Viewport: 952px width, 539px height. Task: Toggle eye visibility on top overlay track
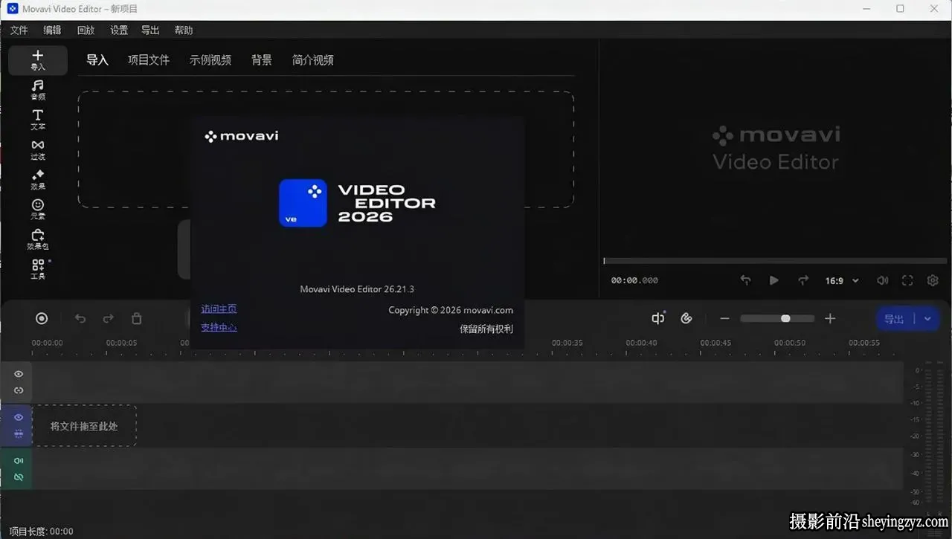[19, 374]
